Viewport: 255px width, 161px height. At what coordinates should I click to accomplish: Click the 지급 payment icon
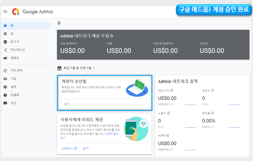(x=5, y=79)
